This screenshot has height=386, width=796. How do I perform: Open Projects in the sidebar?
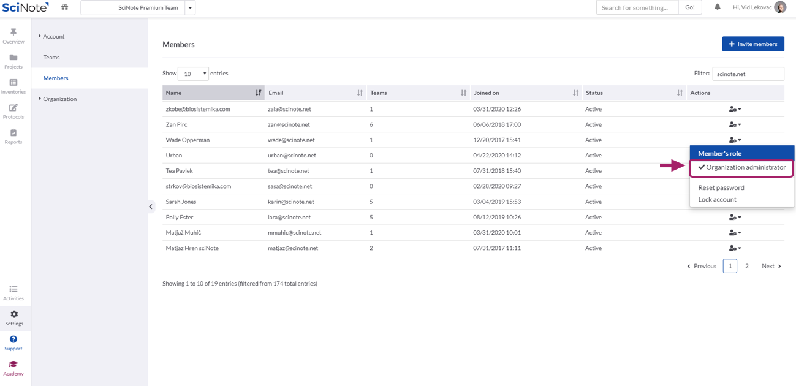pyautogui.click(x=13, y=61)
